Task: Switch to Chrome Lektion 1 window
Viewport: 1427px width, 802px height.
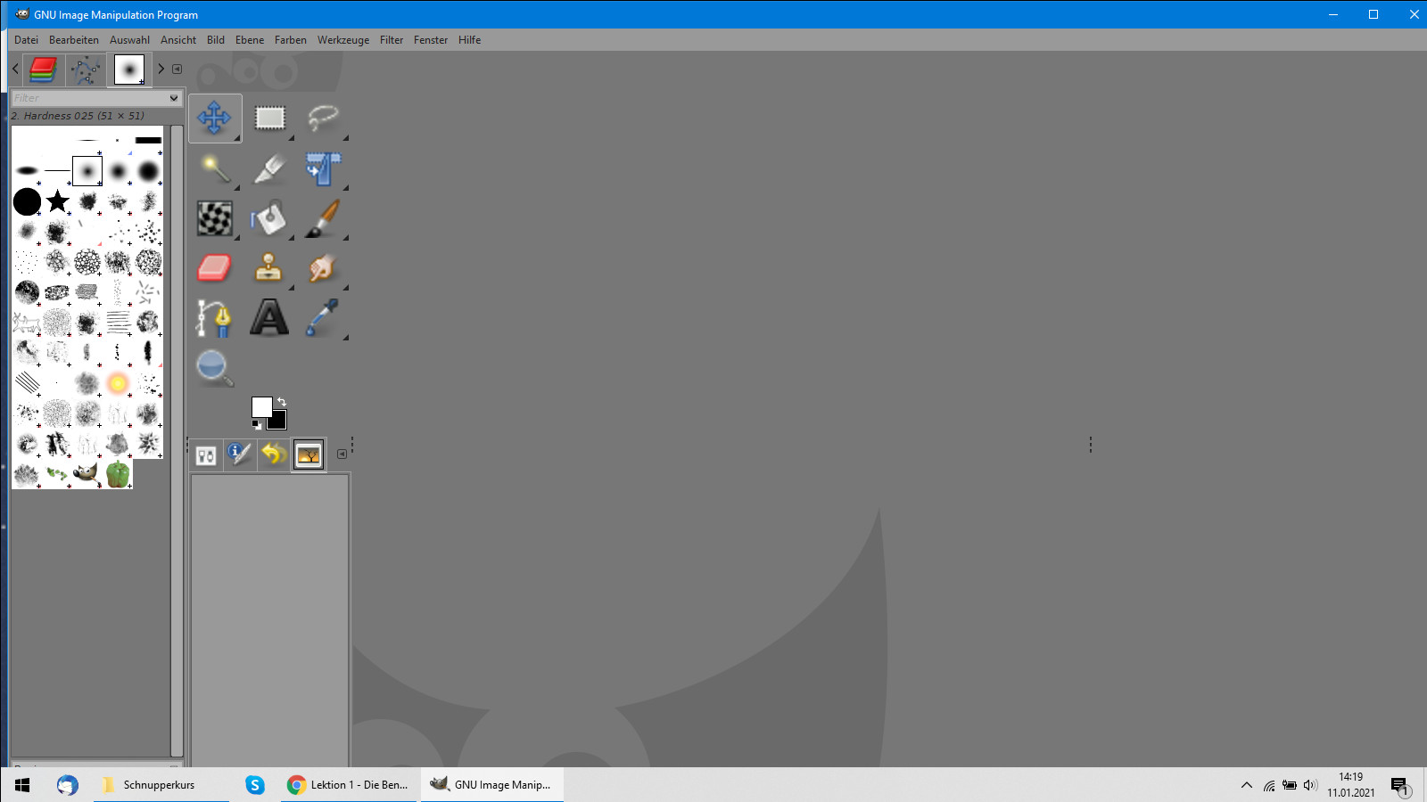Action: 348,785
